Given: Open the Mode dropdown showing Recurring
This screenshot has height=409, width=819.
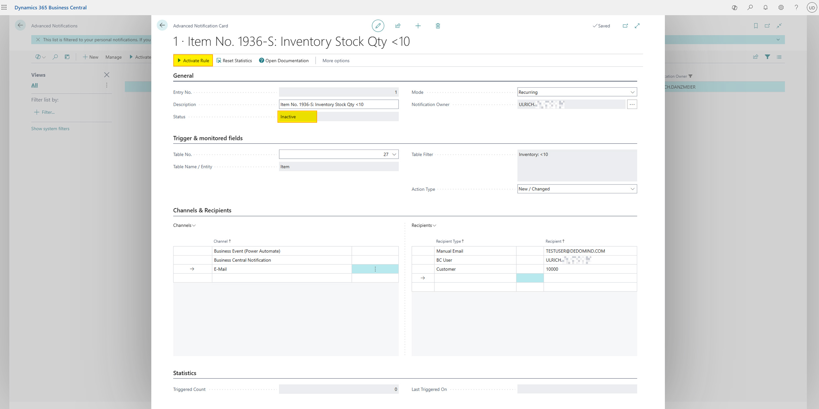Looking at the screenshot, I should click(x=577, y=92).
